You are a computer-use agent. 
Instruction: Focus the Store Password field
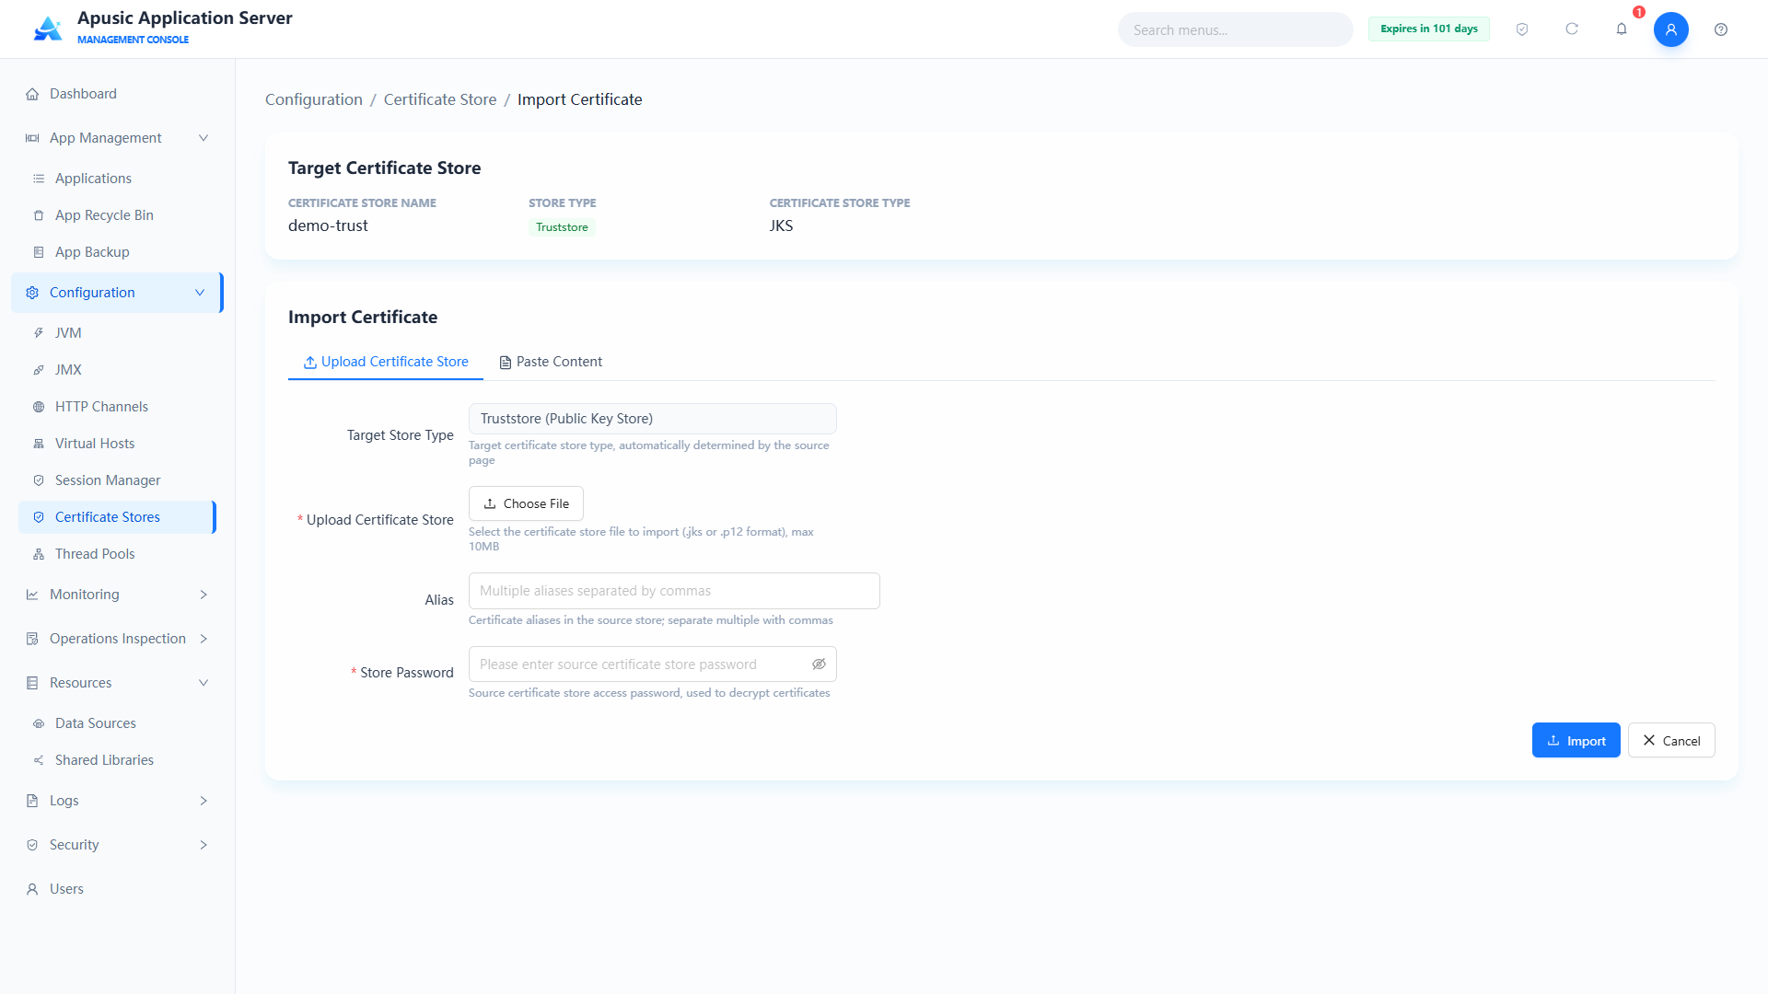coord(652,665)
